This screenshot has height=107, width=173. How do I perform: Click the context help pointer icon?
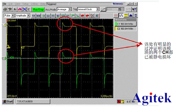point(134,9)
